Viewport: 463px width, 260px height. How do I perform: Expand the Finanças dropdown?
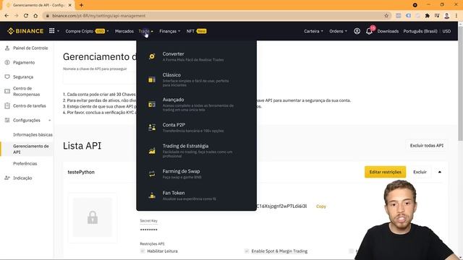click(170, 31)
